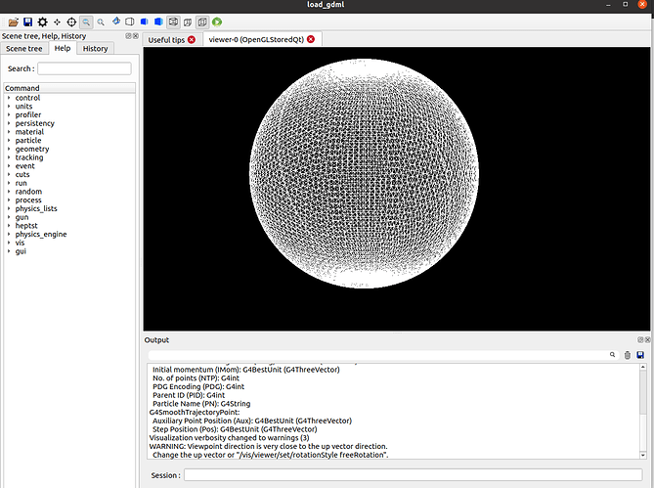Viewport: 654px width, 488px height.
Task: Select the physics_engine command item
Action: (41, 235)
